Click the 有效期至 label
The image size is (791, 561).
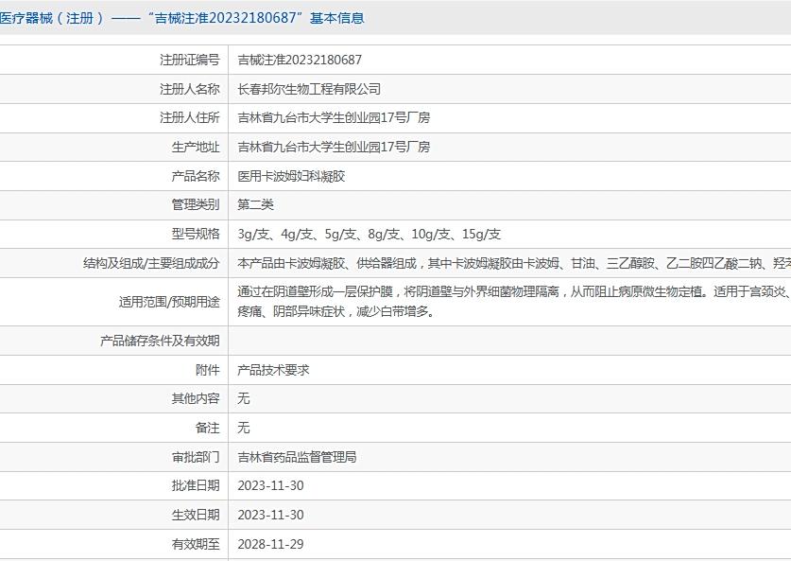196,544
